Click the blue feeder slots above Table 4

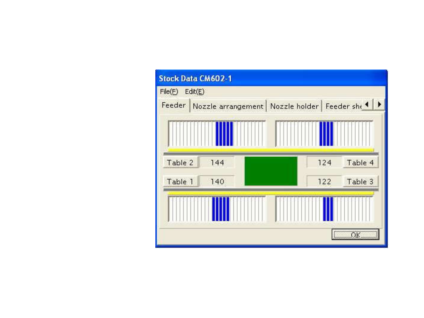point(326,134)
